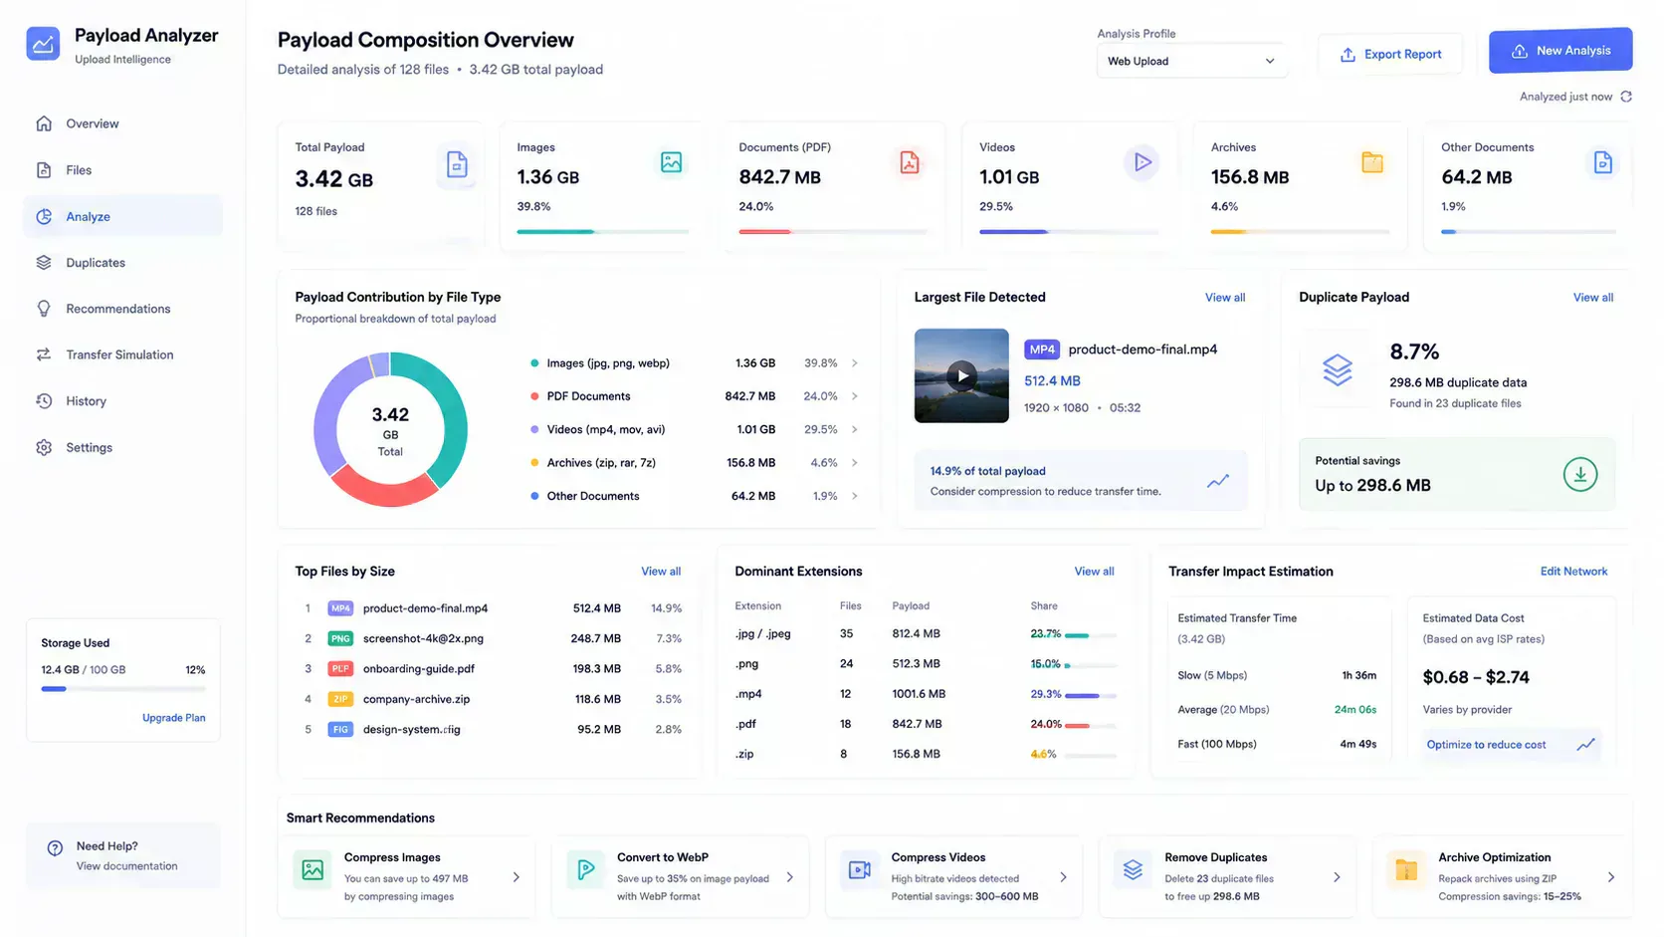Open Convert to WebP recommendation chevron

click(x=789, y=877)
